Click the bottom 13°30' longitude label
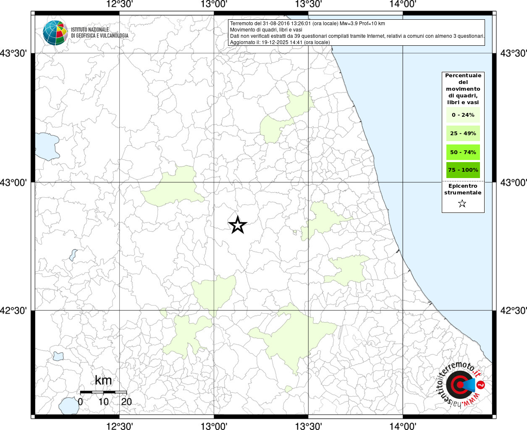 [x=309, y=426]
